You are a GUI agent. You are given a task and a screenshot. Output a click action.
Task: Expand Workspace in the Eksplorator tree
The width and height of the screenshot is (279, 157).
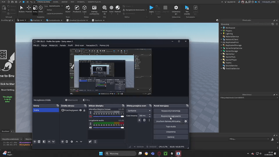(221, 28)
